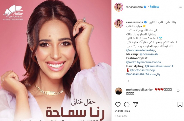This screenshot has width=184, height=121.
Task: Open @karimaboelsaoud1 hair styling link
Action: click(159, 66)
